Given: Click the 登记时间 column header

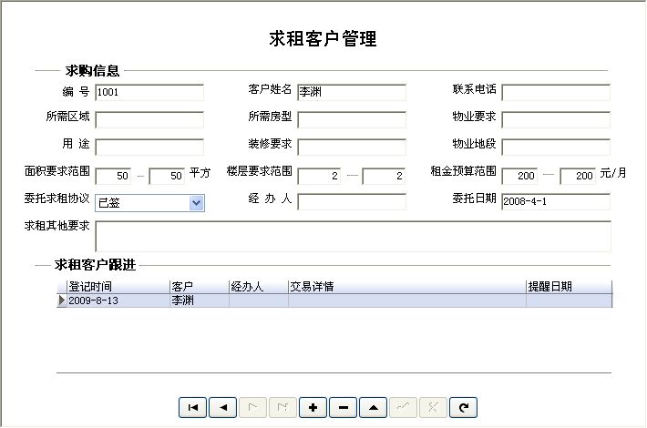Looking at the screenshot, I should (118, 287).
